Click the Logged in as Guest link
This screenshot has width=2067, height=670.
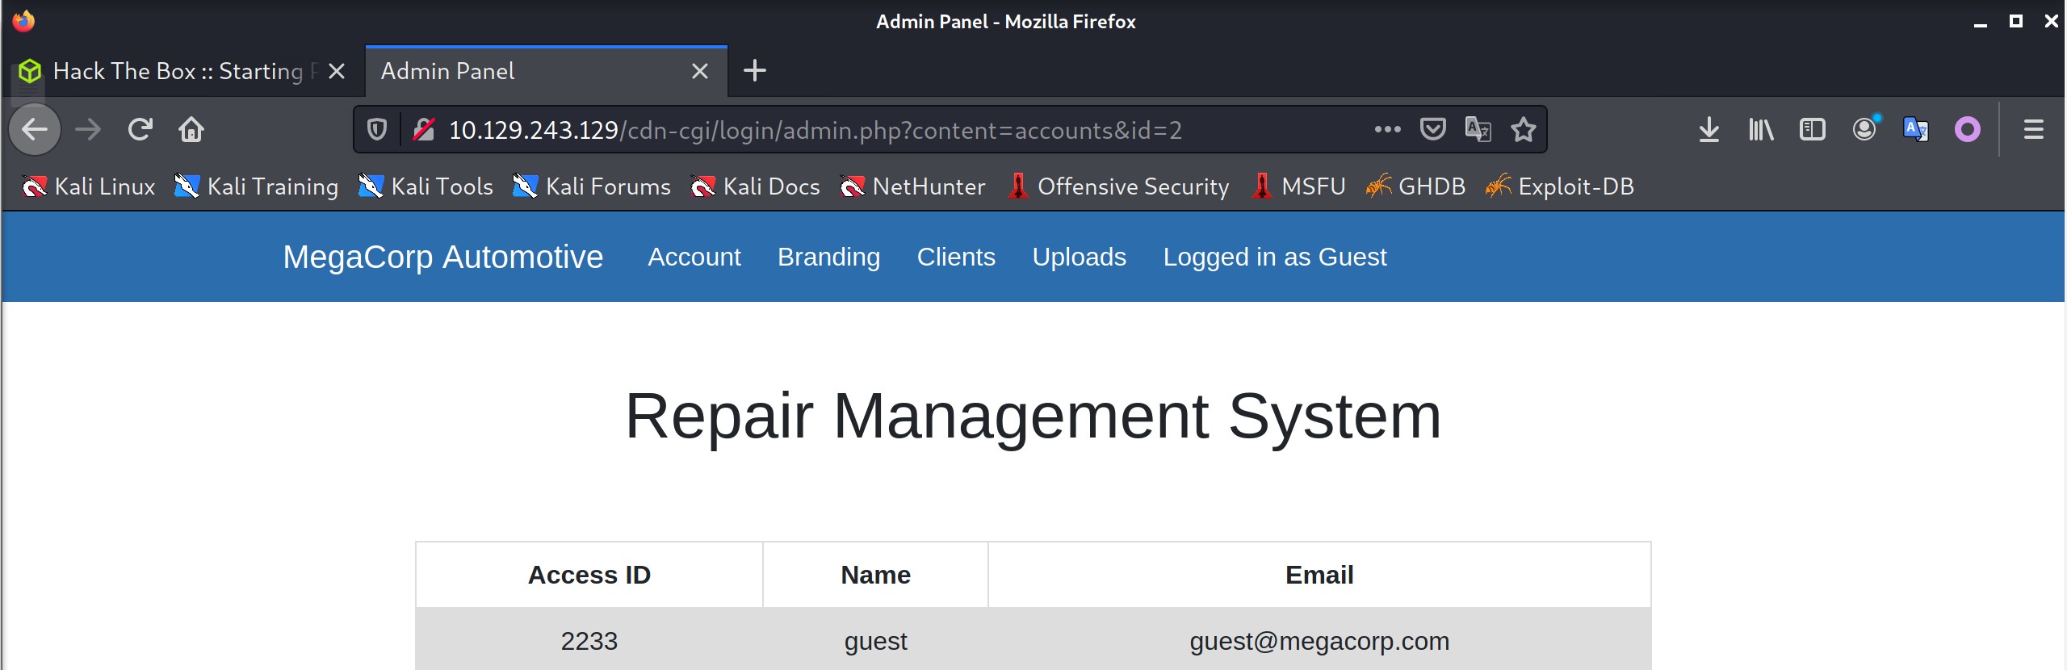[1275, 257]
